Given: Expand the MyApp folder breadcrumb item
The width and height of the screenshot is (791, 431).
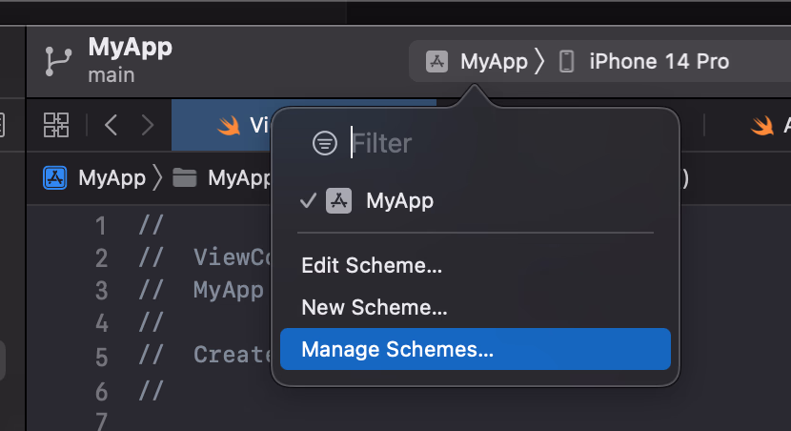Looking at the screenshot, I should coord(238,177).
